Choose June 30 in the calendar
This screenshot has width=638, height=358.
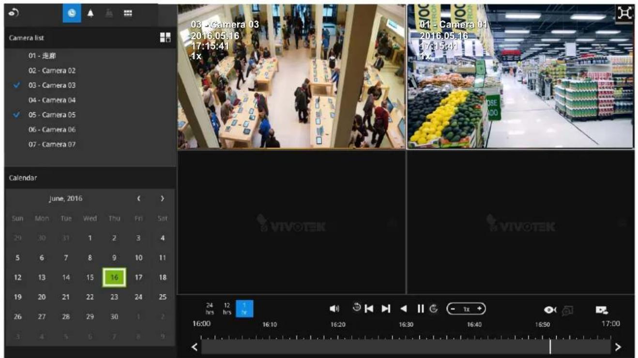point(114,317)
